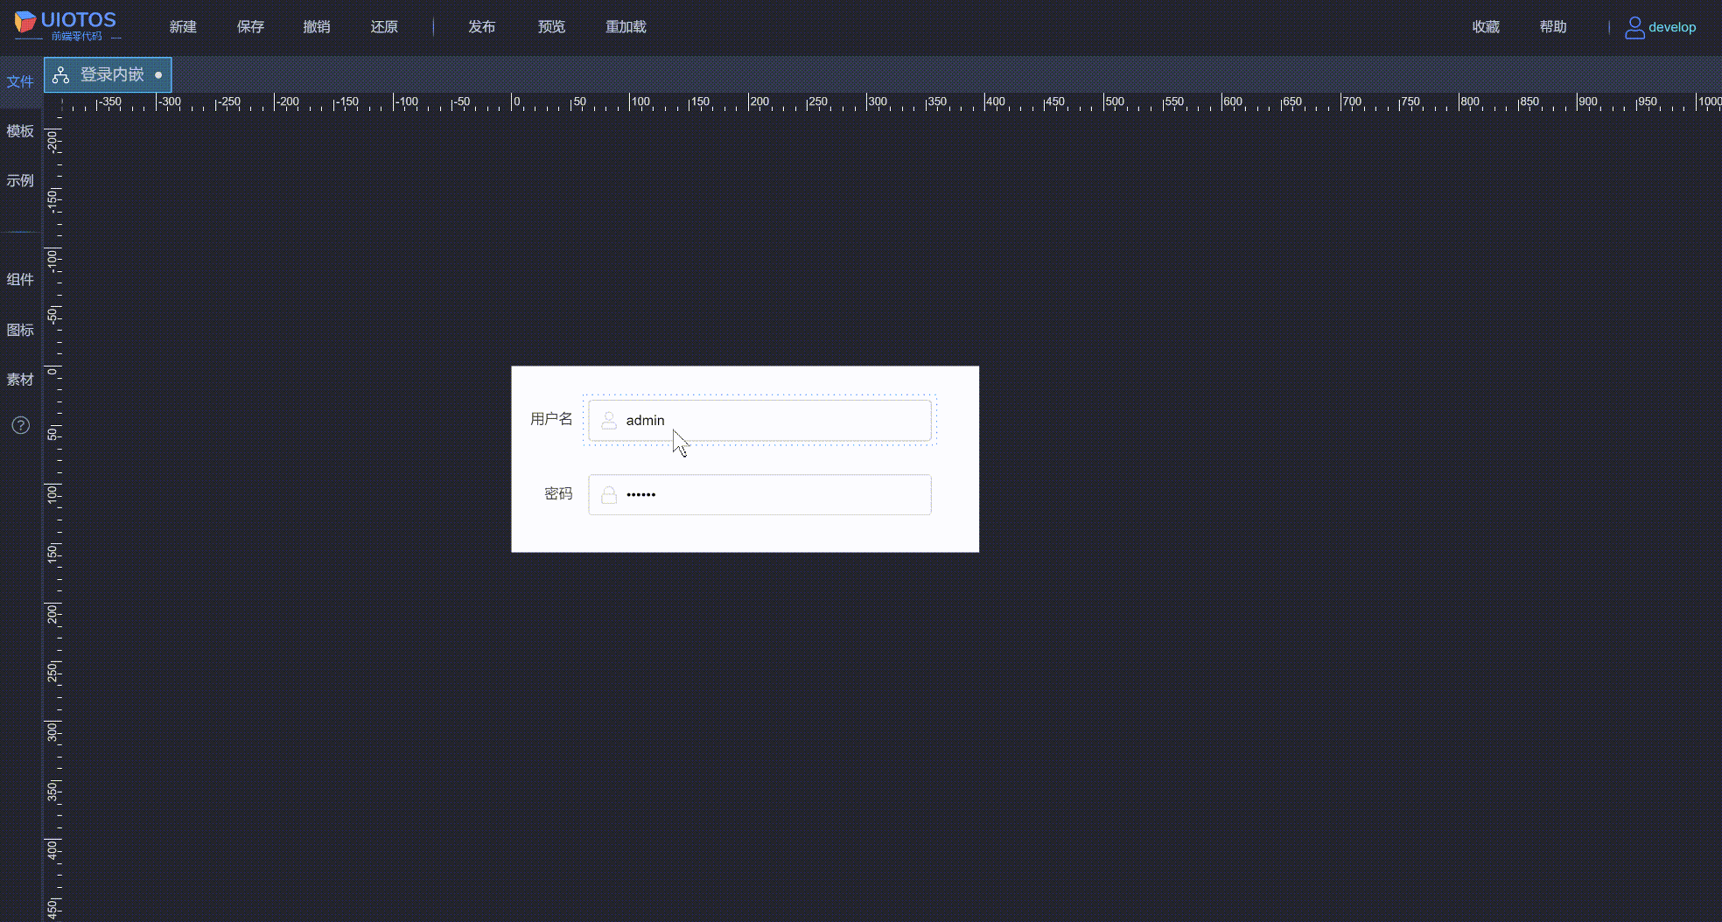Click the lock icon inside the password input
This screenshot has height=922, width=1722.
(609, 494)
